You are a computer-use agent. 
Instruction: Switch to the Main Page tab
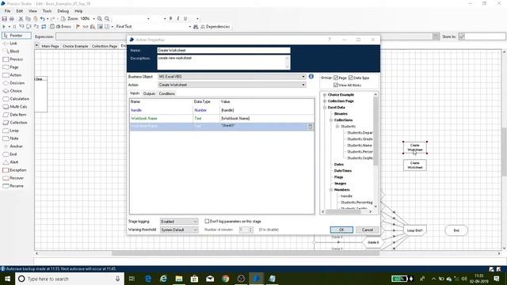tap(50, 46)
